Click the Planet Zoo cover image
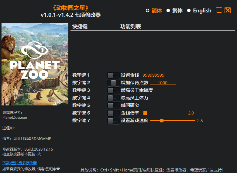 point(35,64)
